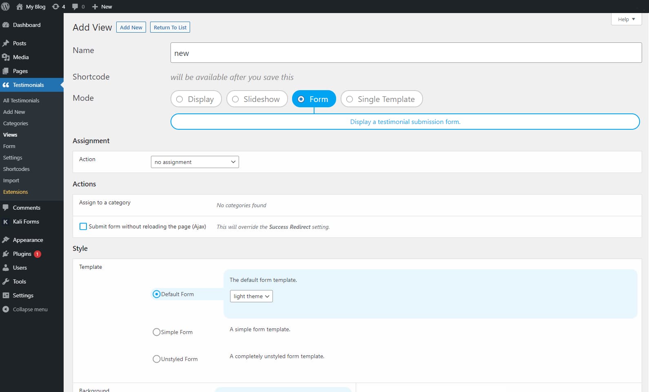649x392 pixels.
Task: Expand the Help dropdown tab
Action: click(627, 19)
